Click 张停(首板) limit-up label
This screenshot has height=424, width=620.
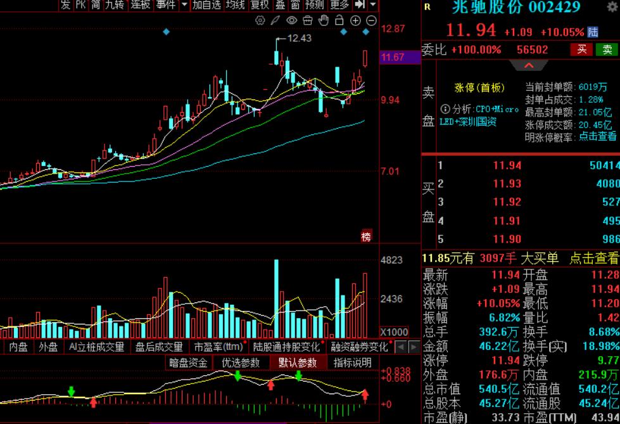tap(479, 87)
